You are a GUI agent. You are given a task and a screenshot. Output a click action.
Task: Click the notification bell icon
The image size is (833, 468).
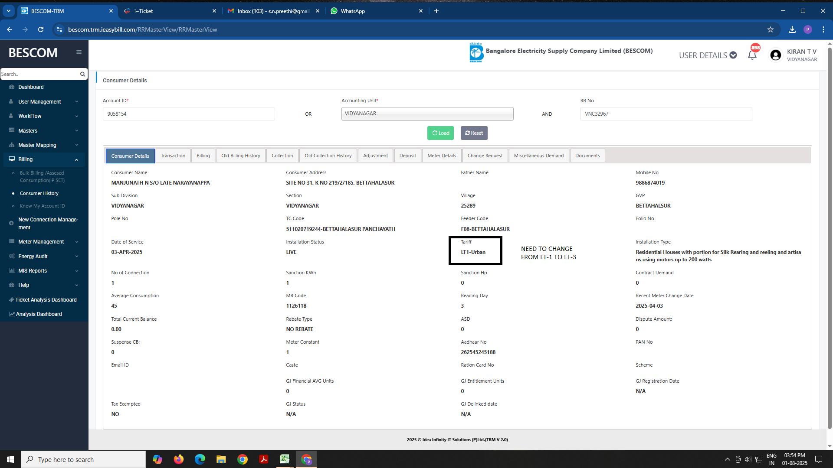(x=752, y=55)
